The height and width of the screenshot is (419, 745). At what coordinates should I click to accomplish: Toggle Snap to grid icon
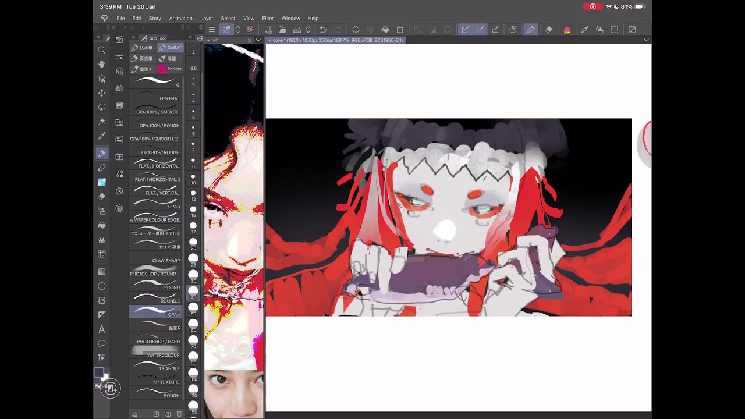[495, 30]
